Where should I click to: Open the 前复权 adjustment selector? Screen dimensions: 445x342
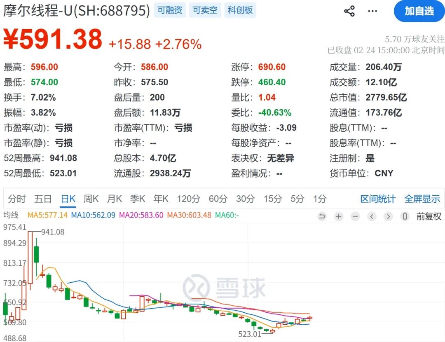[429, 216]
